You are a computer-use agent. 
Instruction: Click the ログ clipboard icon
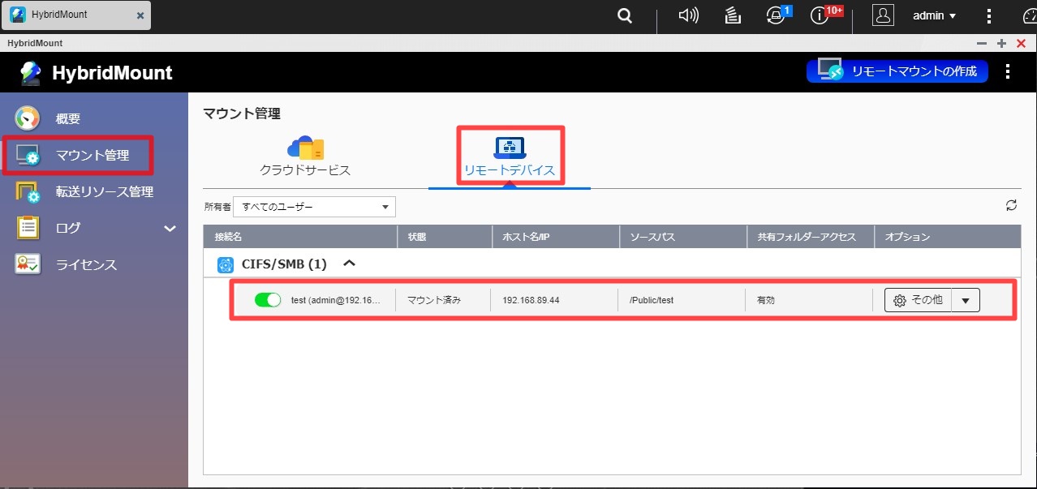[x=28, y=228]
